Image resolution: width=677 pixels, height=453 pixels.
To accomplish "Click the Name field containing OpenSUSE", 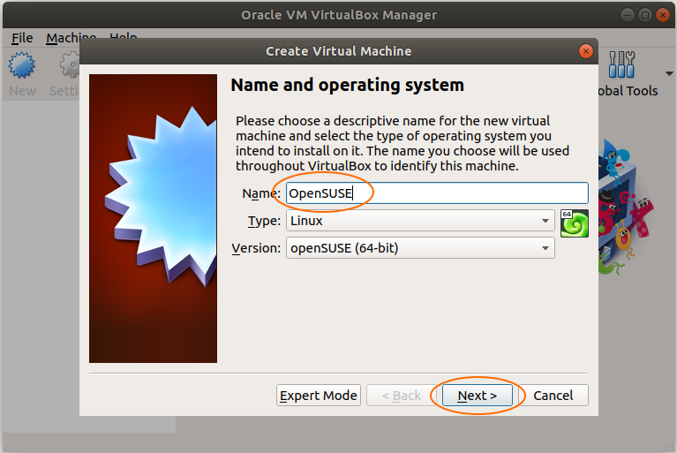I will (x=437, y=193).
